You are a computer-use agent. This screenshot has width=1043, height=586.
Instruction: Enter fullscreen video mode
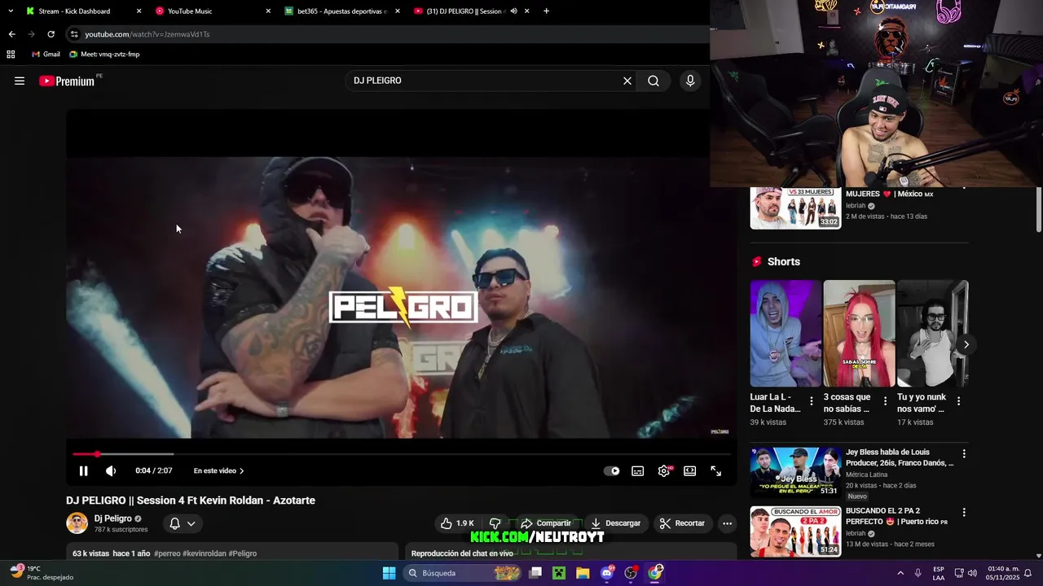716,470
